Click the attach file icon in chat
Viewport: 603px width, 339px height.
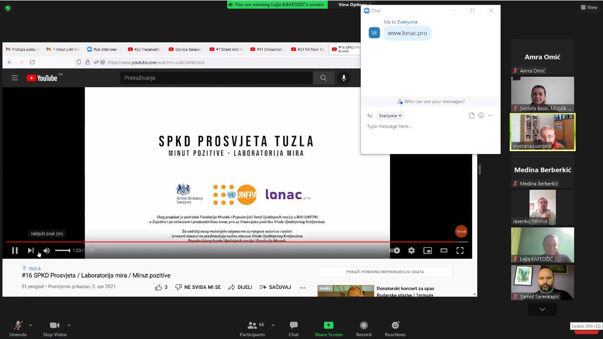click(x=472, y=115)
